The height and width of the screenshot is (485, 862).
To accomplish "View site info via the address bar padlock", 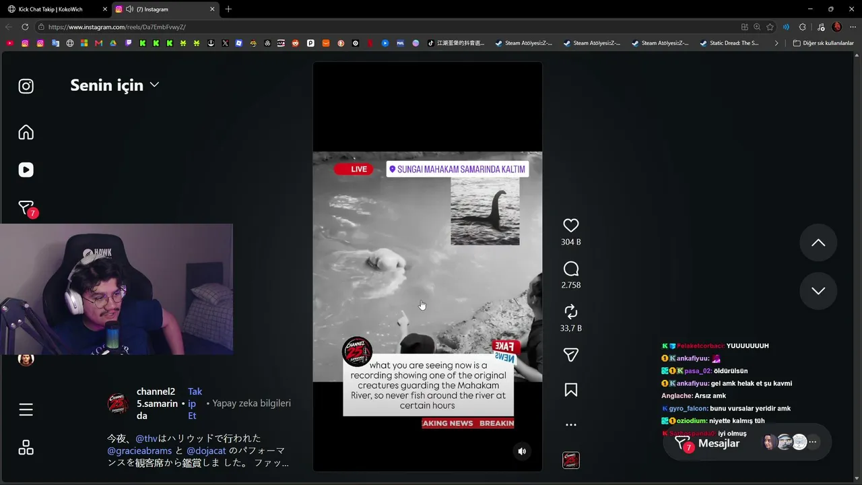I will [41, 27].
